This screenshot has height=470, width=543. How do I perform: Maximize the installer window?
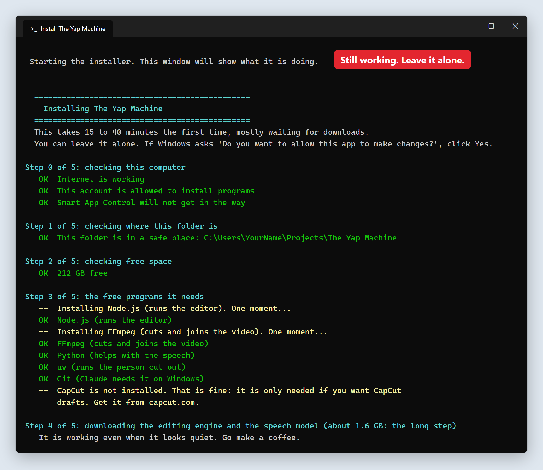491,26
